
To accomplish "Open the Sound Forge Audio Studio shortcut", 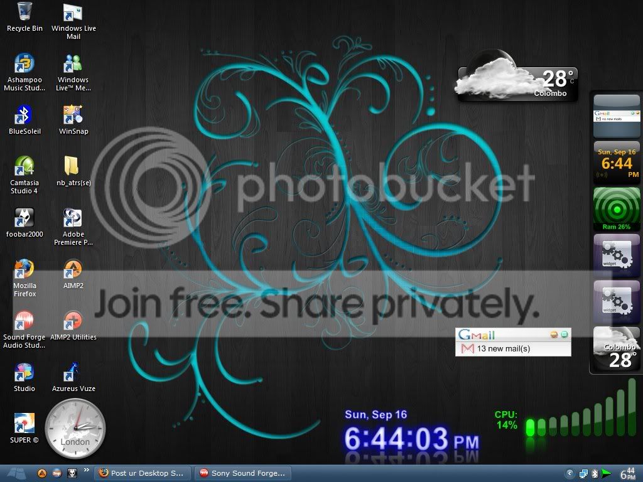I will (x=24, y=329).
